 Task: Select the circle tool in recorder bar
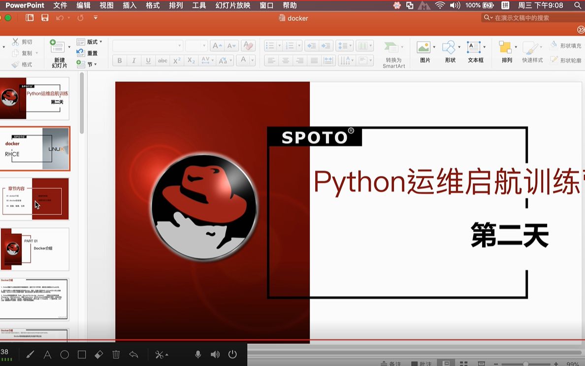pos(65,355)
